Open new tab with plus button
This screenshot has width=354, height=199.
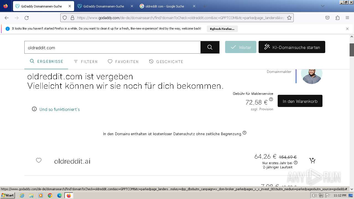[205, 6]
